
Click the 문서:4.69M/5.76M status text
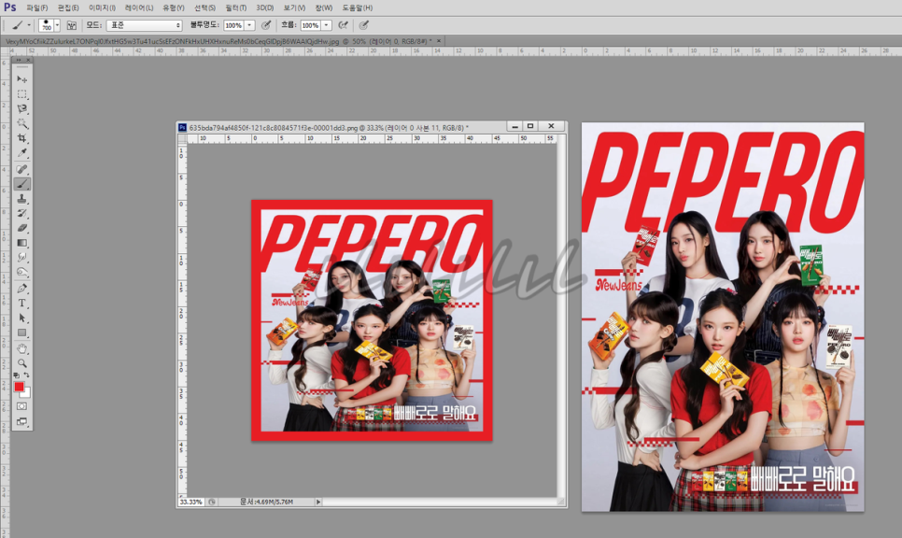[266, 502]
